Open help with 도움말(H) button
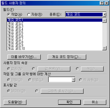110x108 pixels. click(x=15, y=102)
